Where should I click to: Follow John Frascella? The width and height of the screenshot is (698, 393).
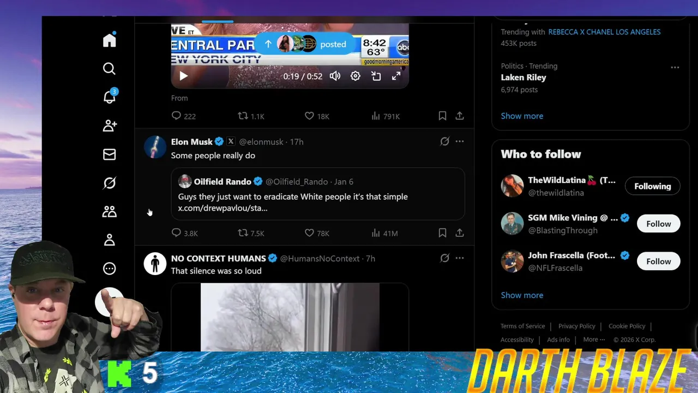[659, 261]
